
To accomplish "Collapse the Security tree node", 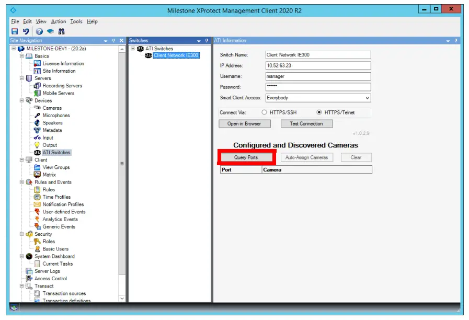I will coord(21,234).
